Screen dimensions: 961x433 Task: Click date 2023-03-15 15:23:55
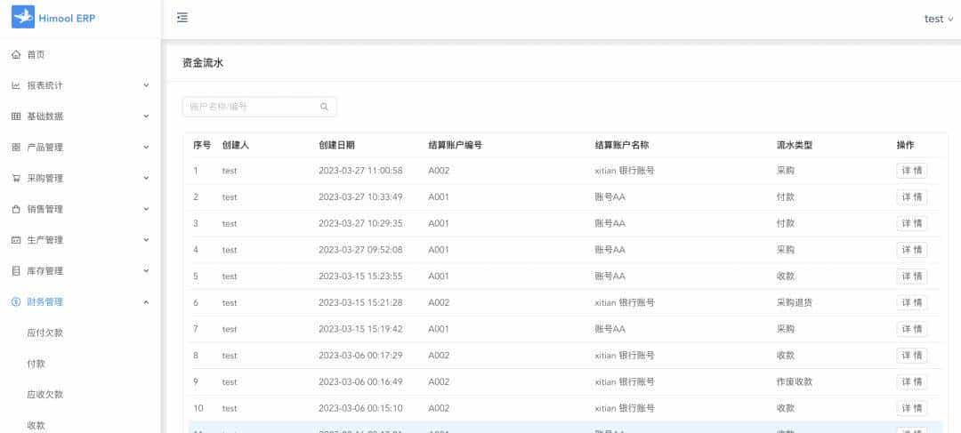[360, 277]
